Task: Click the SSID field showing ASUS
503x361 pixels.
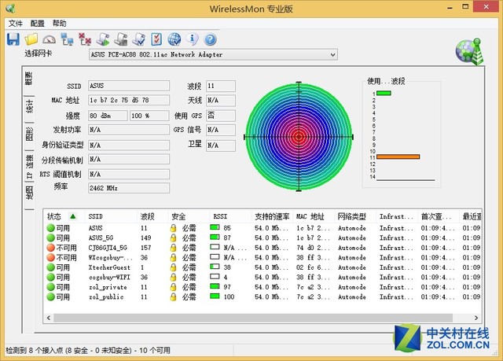Action: click(x=129, y=86)
